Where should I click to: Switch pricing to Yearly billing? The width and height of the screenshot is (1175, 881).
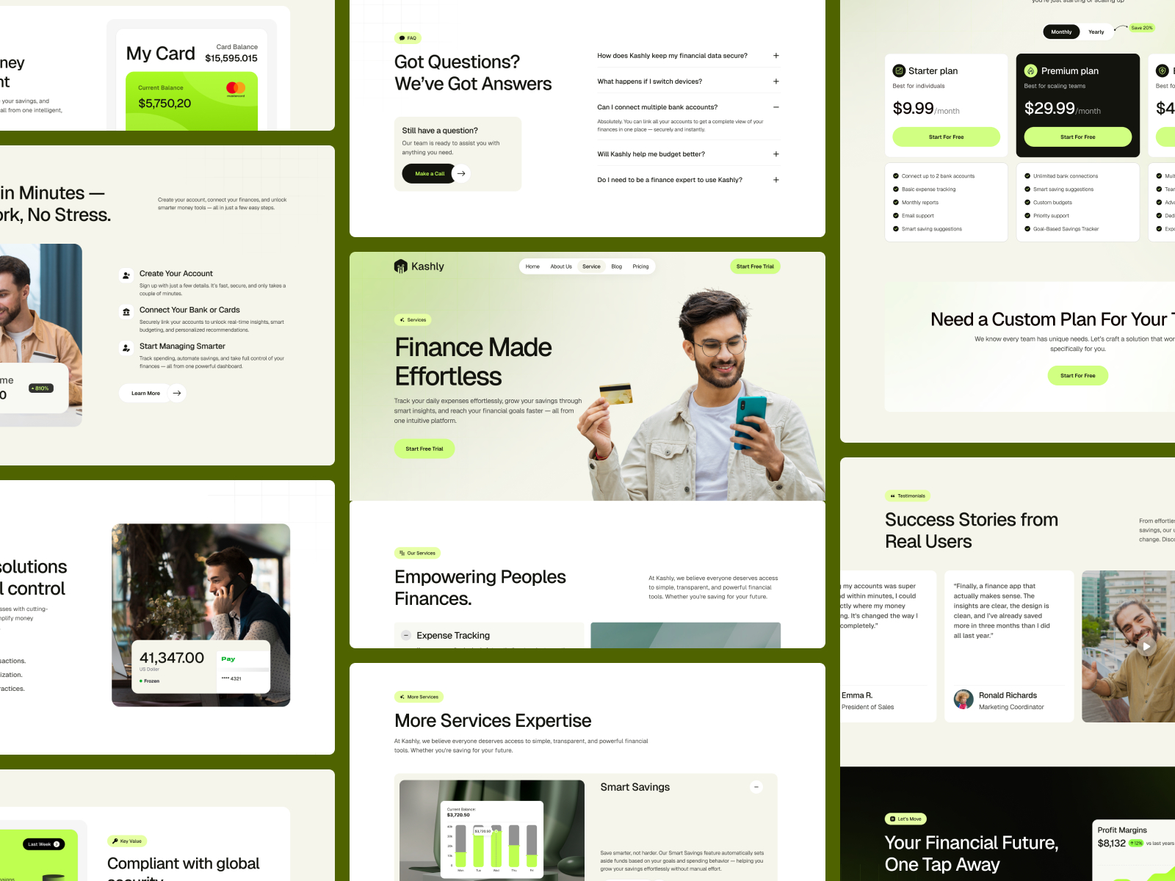(x=1096, y=32)
